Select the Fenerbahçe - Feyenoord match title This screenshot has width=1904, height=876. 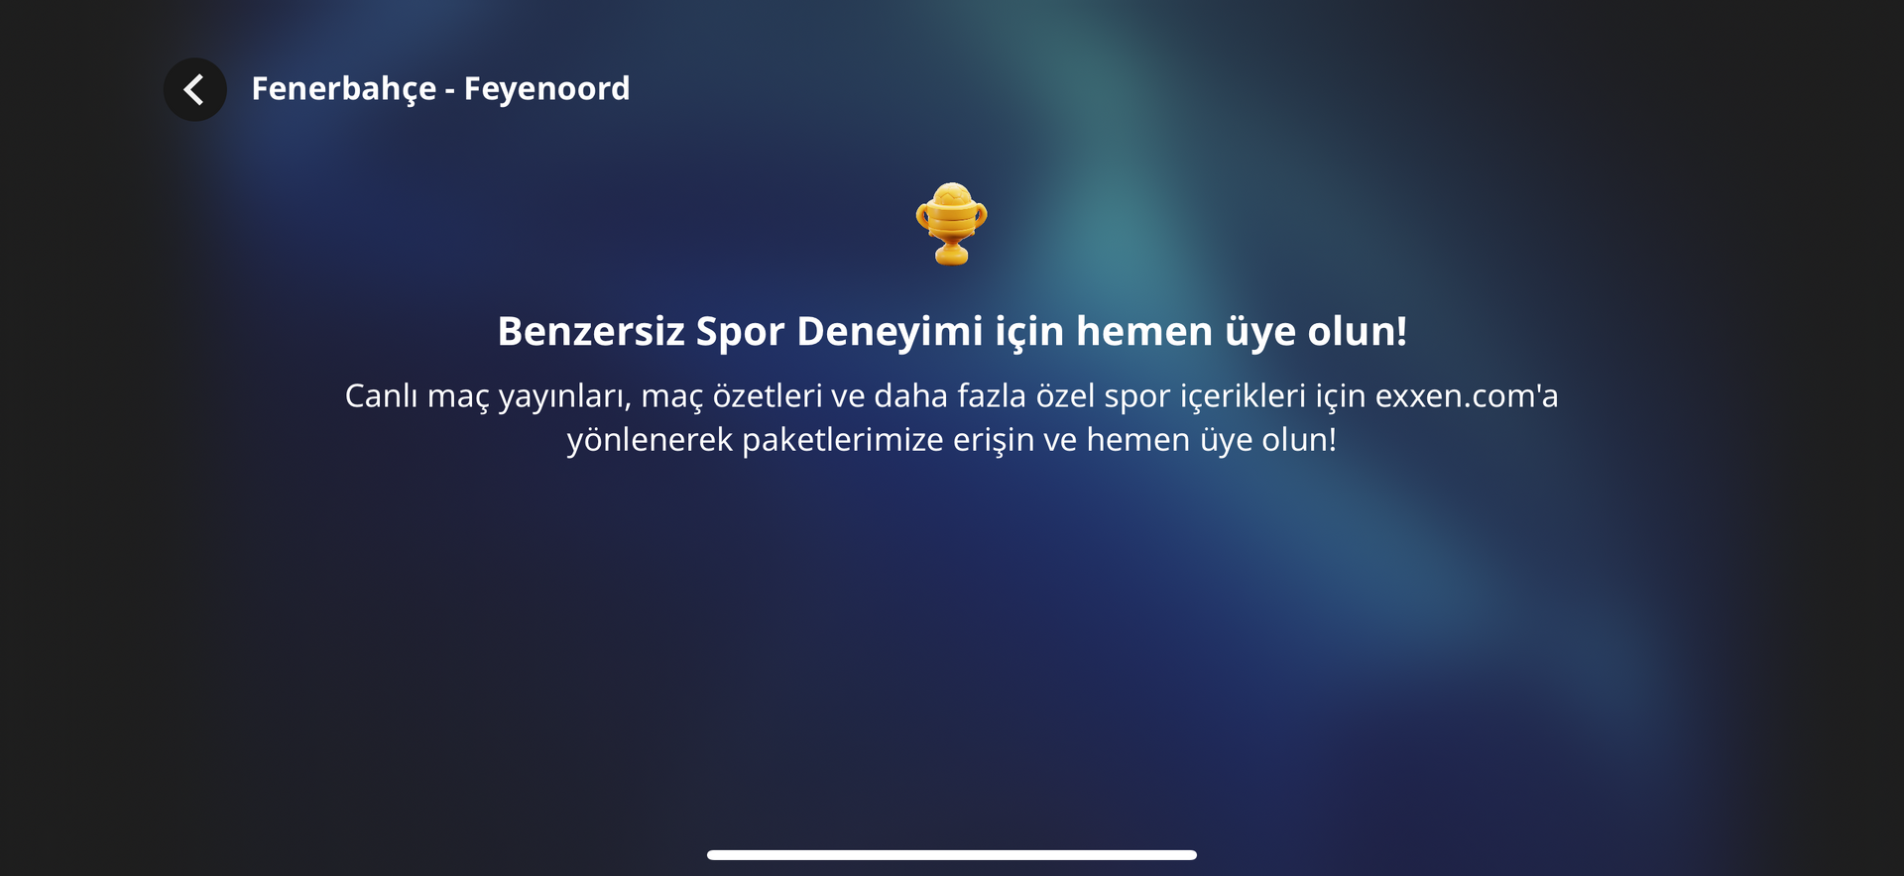pos(440,89)
